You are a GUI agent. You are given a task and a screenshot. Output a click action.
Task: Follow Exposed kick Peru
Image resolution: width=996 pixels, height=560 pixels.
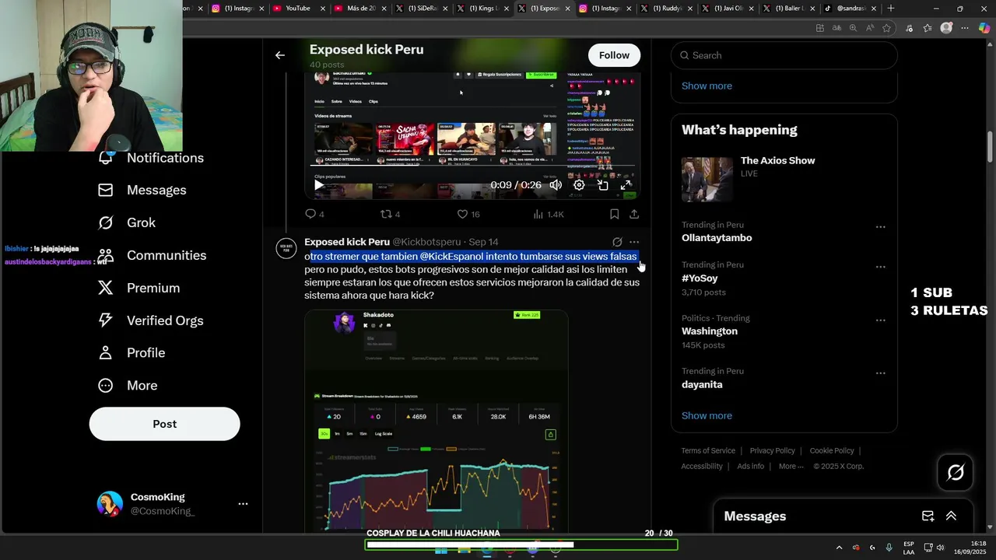(x=614, y=55)
